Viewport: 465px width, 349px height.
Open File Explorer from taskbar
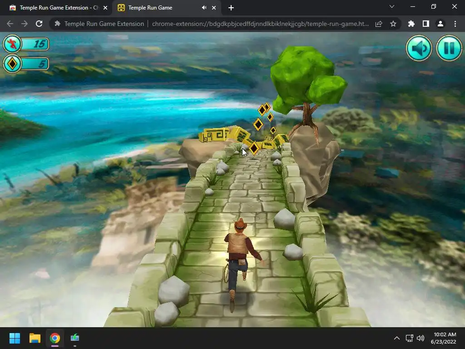[35, 338]
